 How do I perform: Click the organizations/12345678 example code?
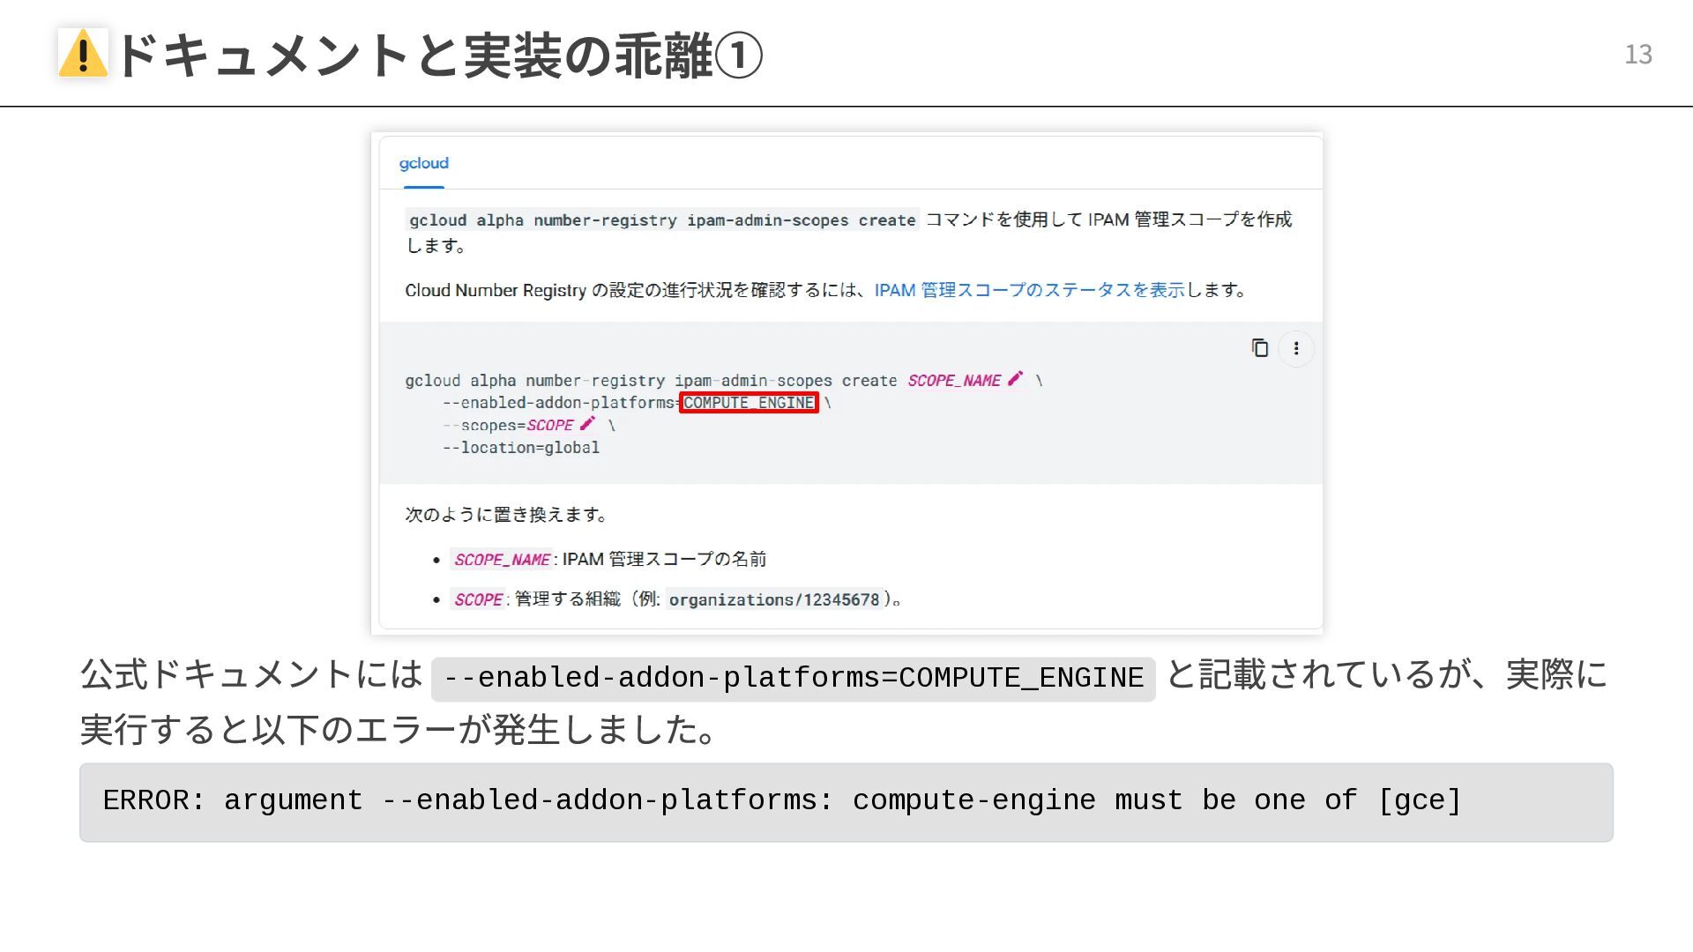coord(773,599)
